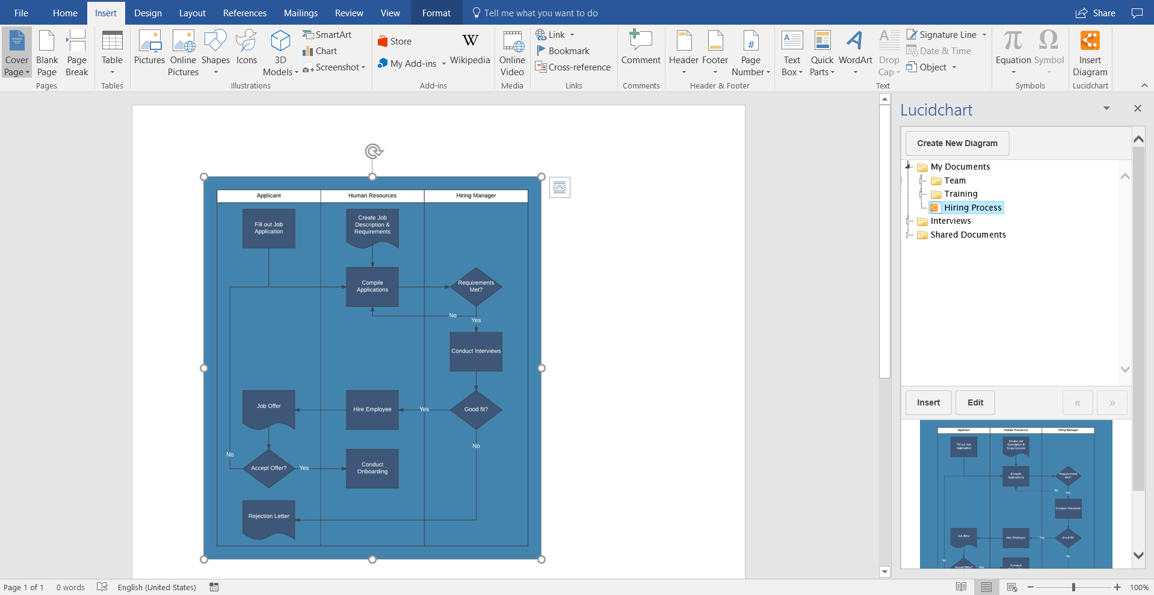Screen dimensions: 1154x595
Task: Insert a Cross-reference
Action: click(573, 67)
